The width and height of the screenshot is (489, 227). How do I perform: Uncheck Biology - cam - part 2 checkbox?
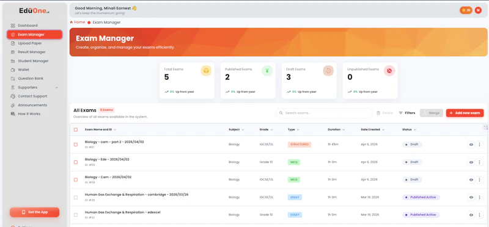[76, 145]
